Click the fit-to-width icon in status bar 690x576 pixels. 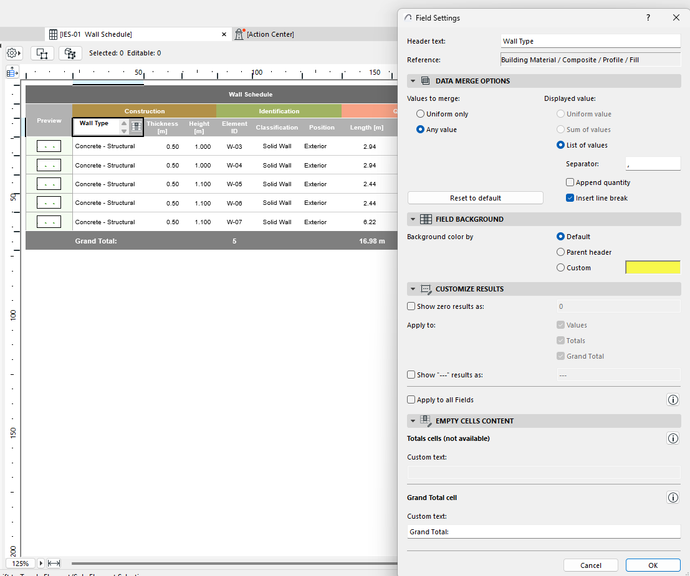[54, 563]
